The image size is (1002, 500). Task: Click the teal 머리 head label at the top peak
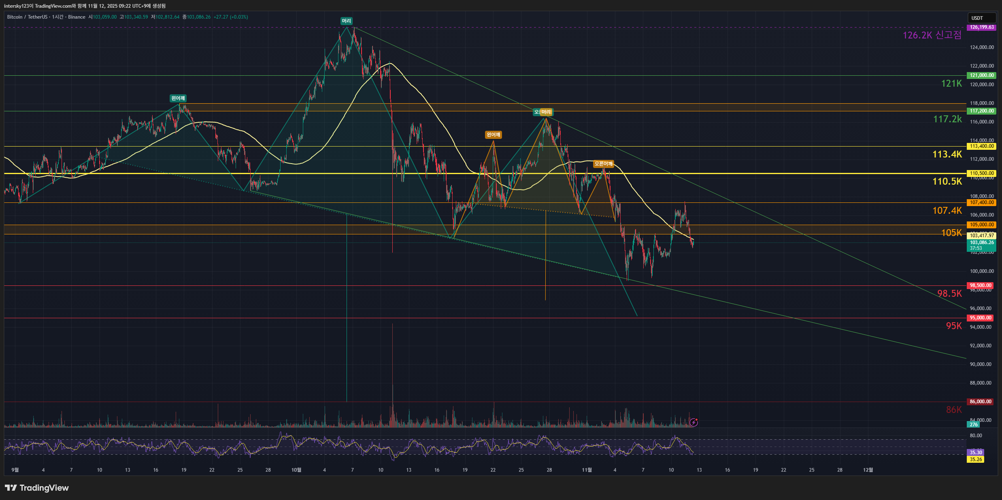[x=346, y=21]
